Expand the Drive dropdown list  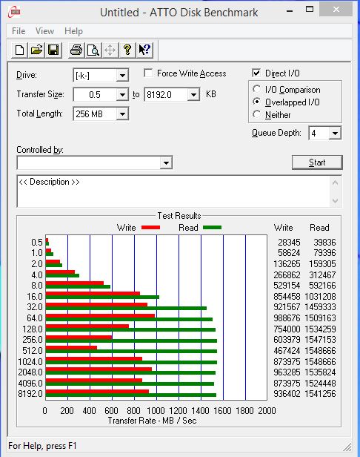(x=122, y=76)
